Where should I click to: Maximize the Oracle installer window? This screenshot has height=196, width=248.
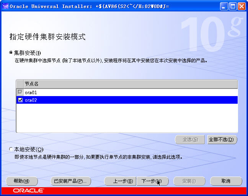233,6
